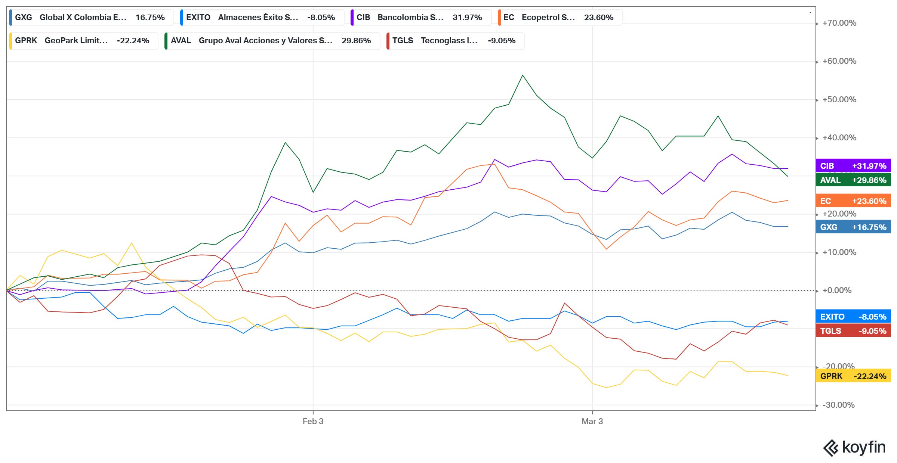The width and height of the screenshot is (897, 463).
Task: Click the +70.00% y-axis label
Action: click(839, 23)
